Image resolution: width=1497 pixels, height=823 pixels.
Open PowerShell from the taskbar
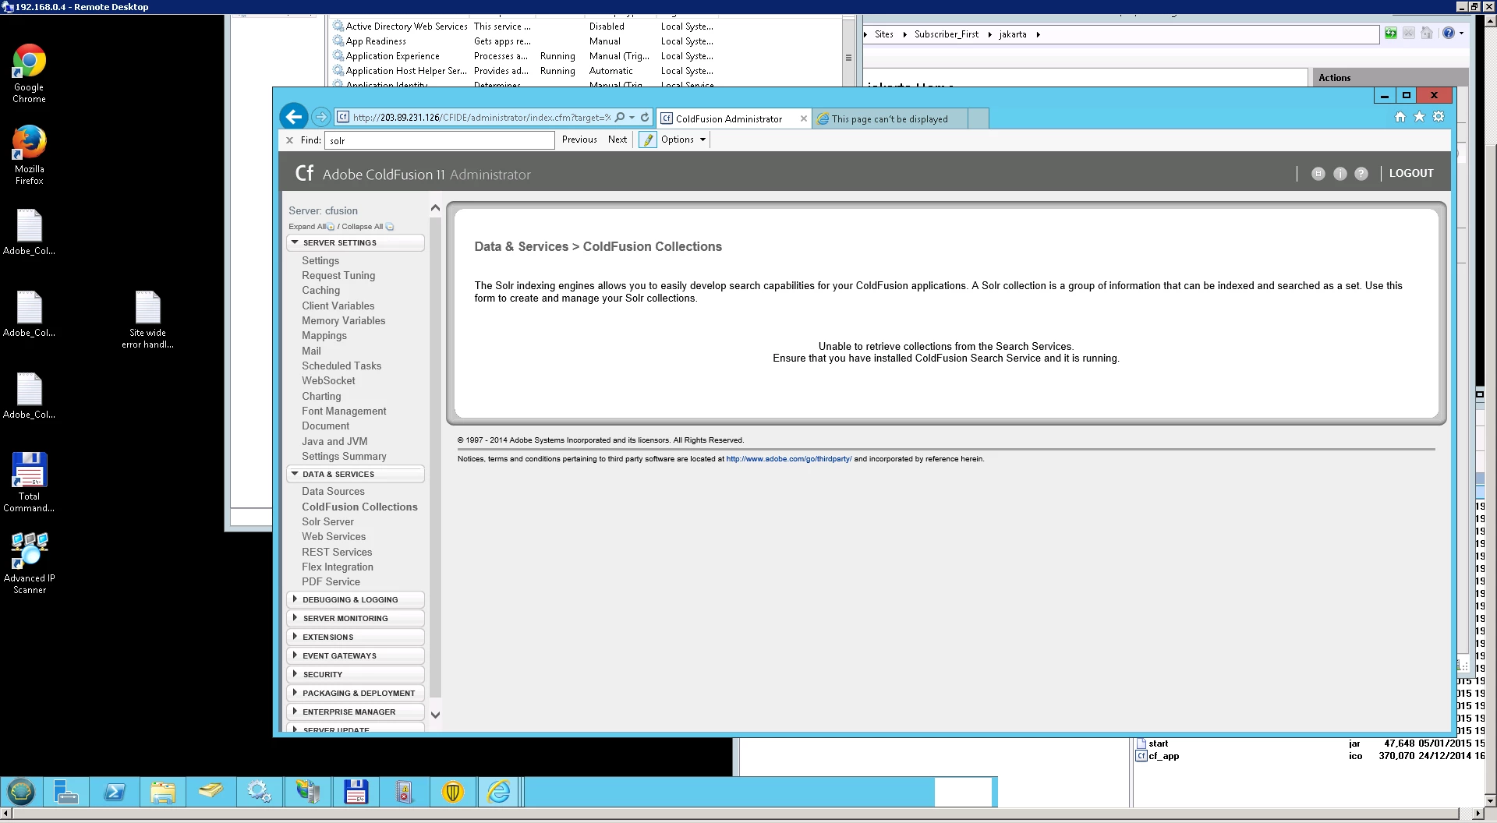[x=115, y=792]
